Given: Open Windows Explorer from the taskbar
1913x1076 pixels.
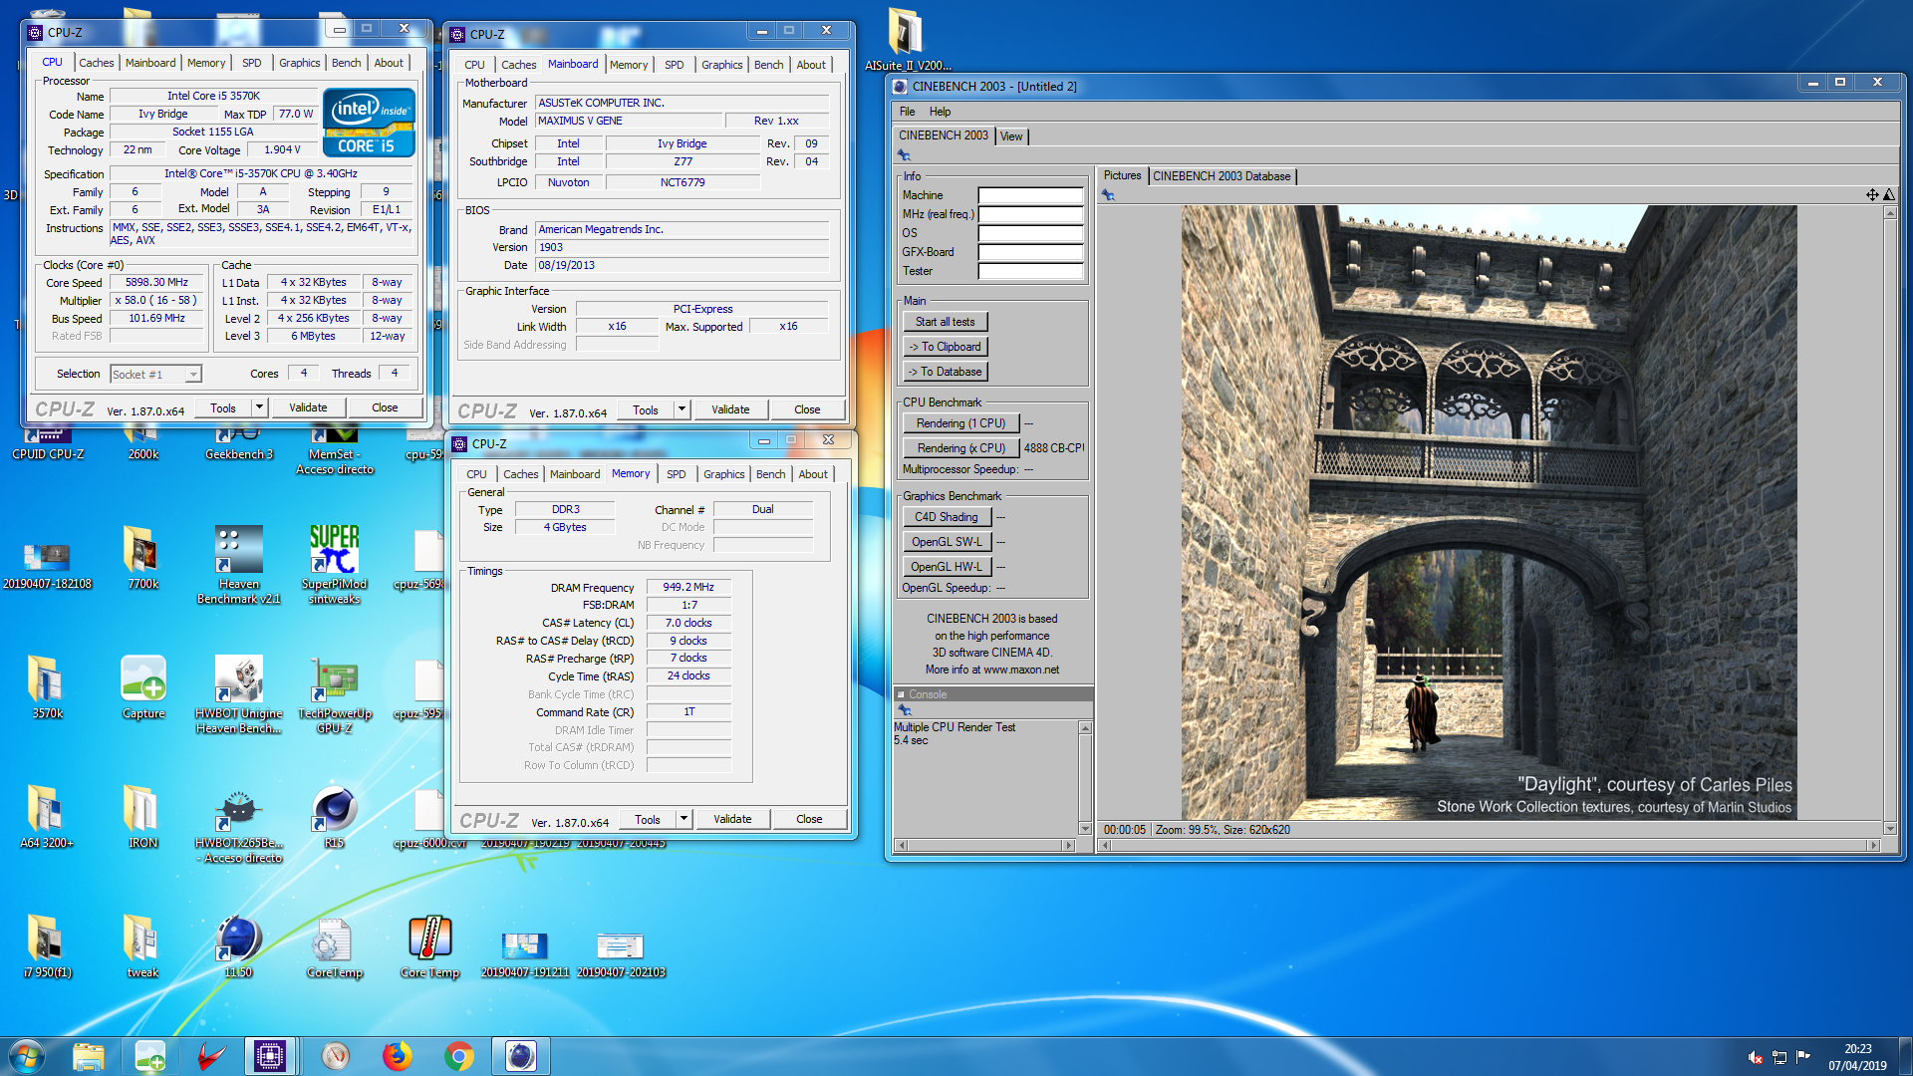Looking at the screenshot, I should pyautogui.click(x=89, y=1056).
